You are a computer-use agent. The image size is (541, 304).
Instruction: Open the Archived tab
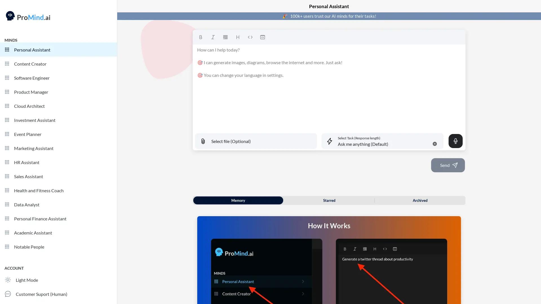click(x=420, y=200)
